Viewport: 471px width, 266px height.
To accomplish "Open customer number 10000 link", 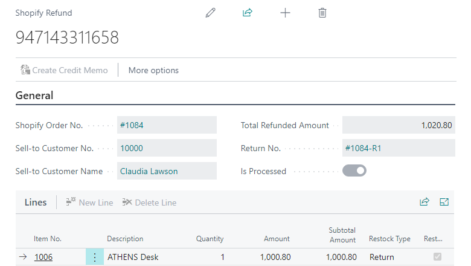I will 132,148.
